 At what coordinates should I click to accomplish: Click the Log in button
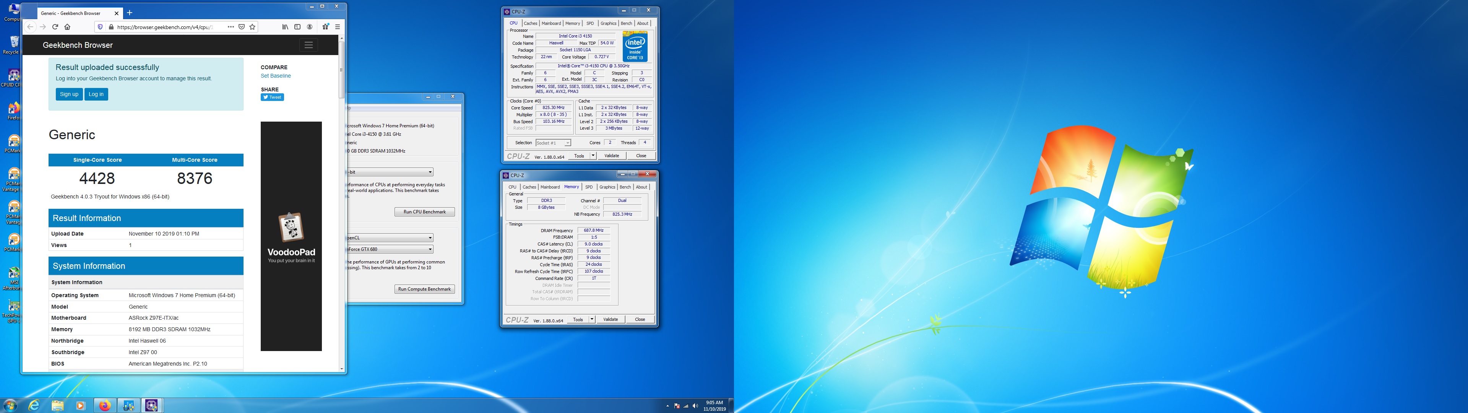(96, 94)
